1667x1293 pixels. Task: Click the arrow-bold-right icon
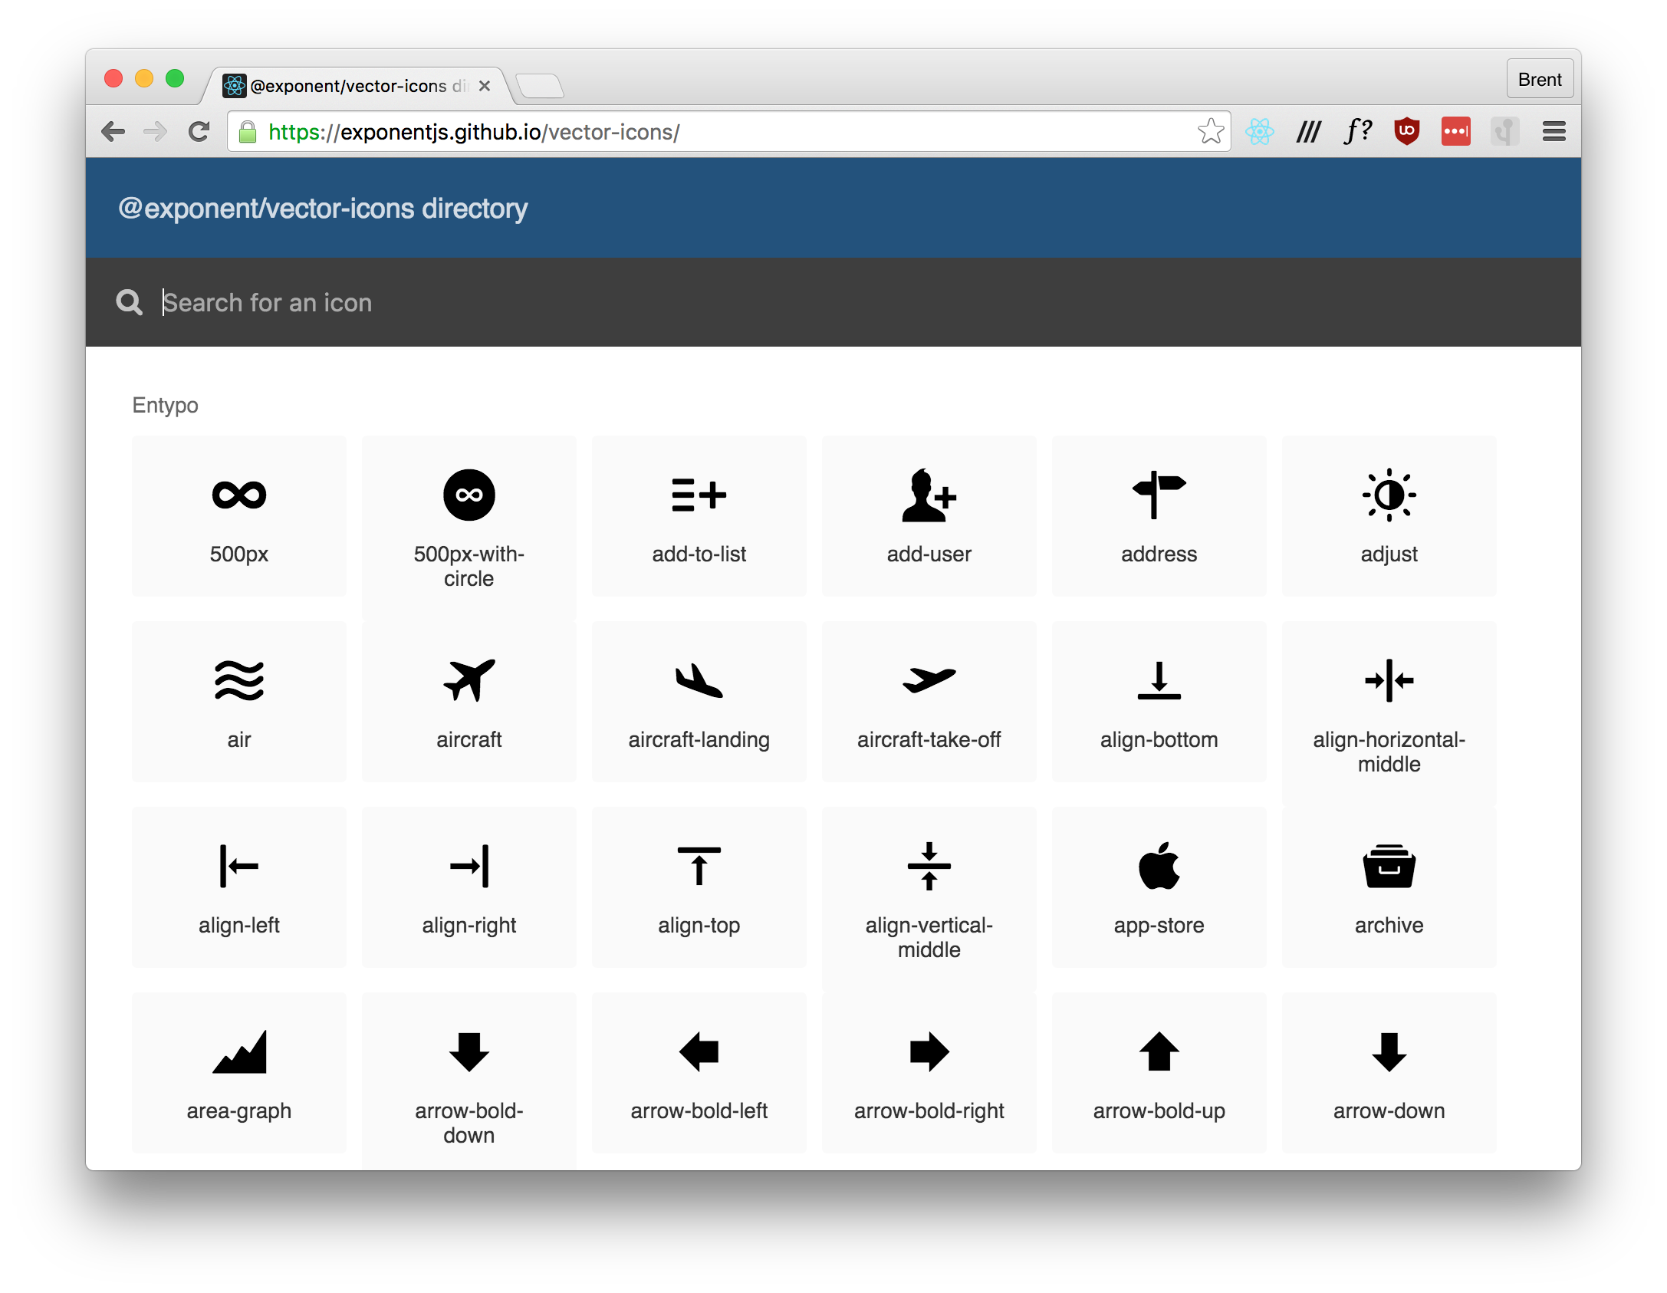(929, 1051)
